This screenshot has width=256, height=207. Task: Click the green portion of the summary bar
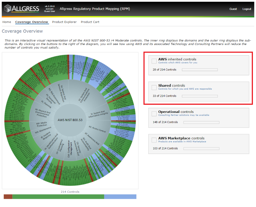[58, 197]
